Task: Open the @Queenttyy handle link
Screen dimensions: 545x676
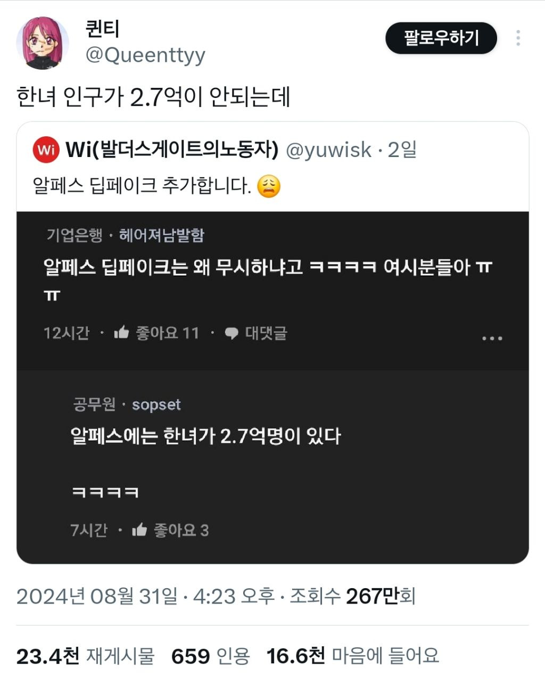Action: (145, 55)
